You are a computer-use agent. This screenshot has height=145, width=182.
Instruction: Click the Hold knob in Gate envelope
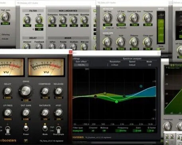121,42
